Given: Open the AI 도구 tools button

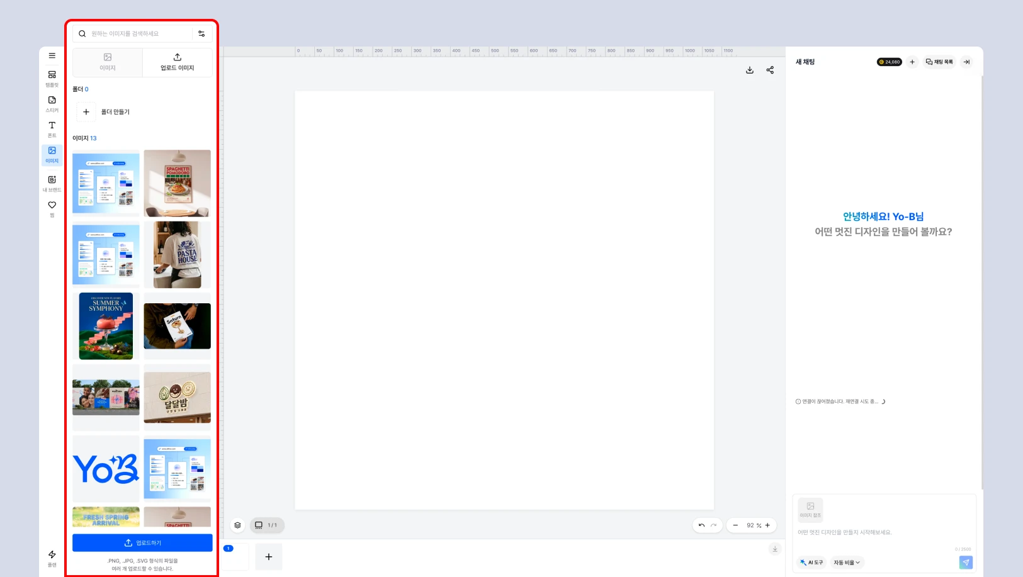Looking at the screenshot, I should [x=811, y=563].
